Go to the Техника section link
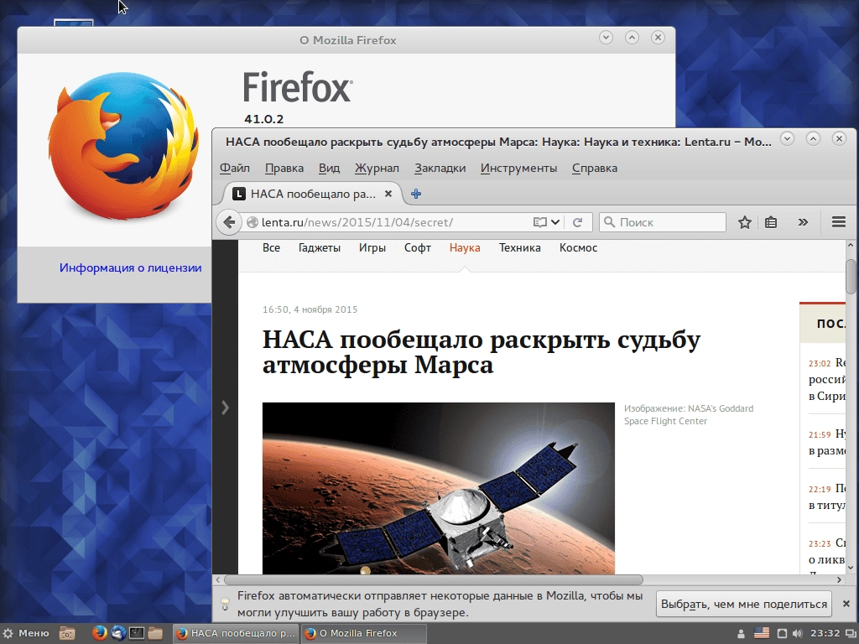Screen dimensions: 859x644 click(x=519, y=247)
